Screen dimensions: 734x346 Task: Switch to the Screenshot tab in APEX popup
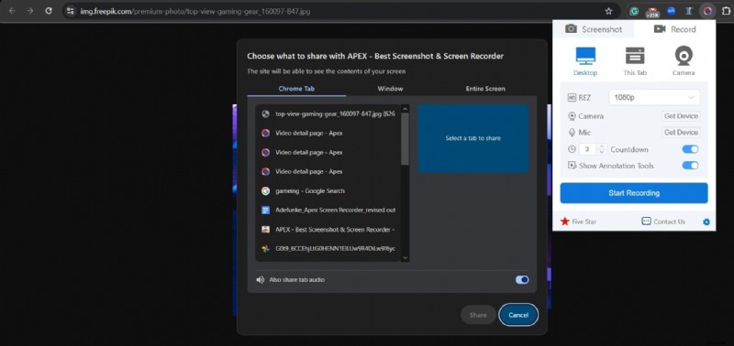(x=594, y=29)
